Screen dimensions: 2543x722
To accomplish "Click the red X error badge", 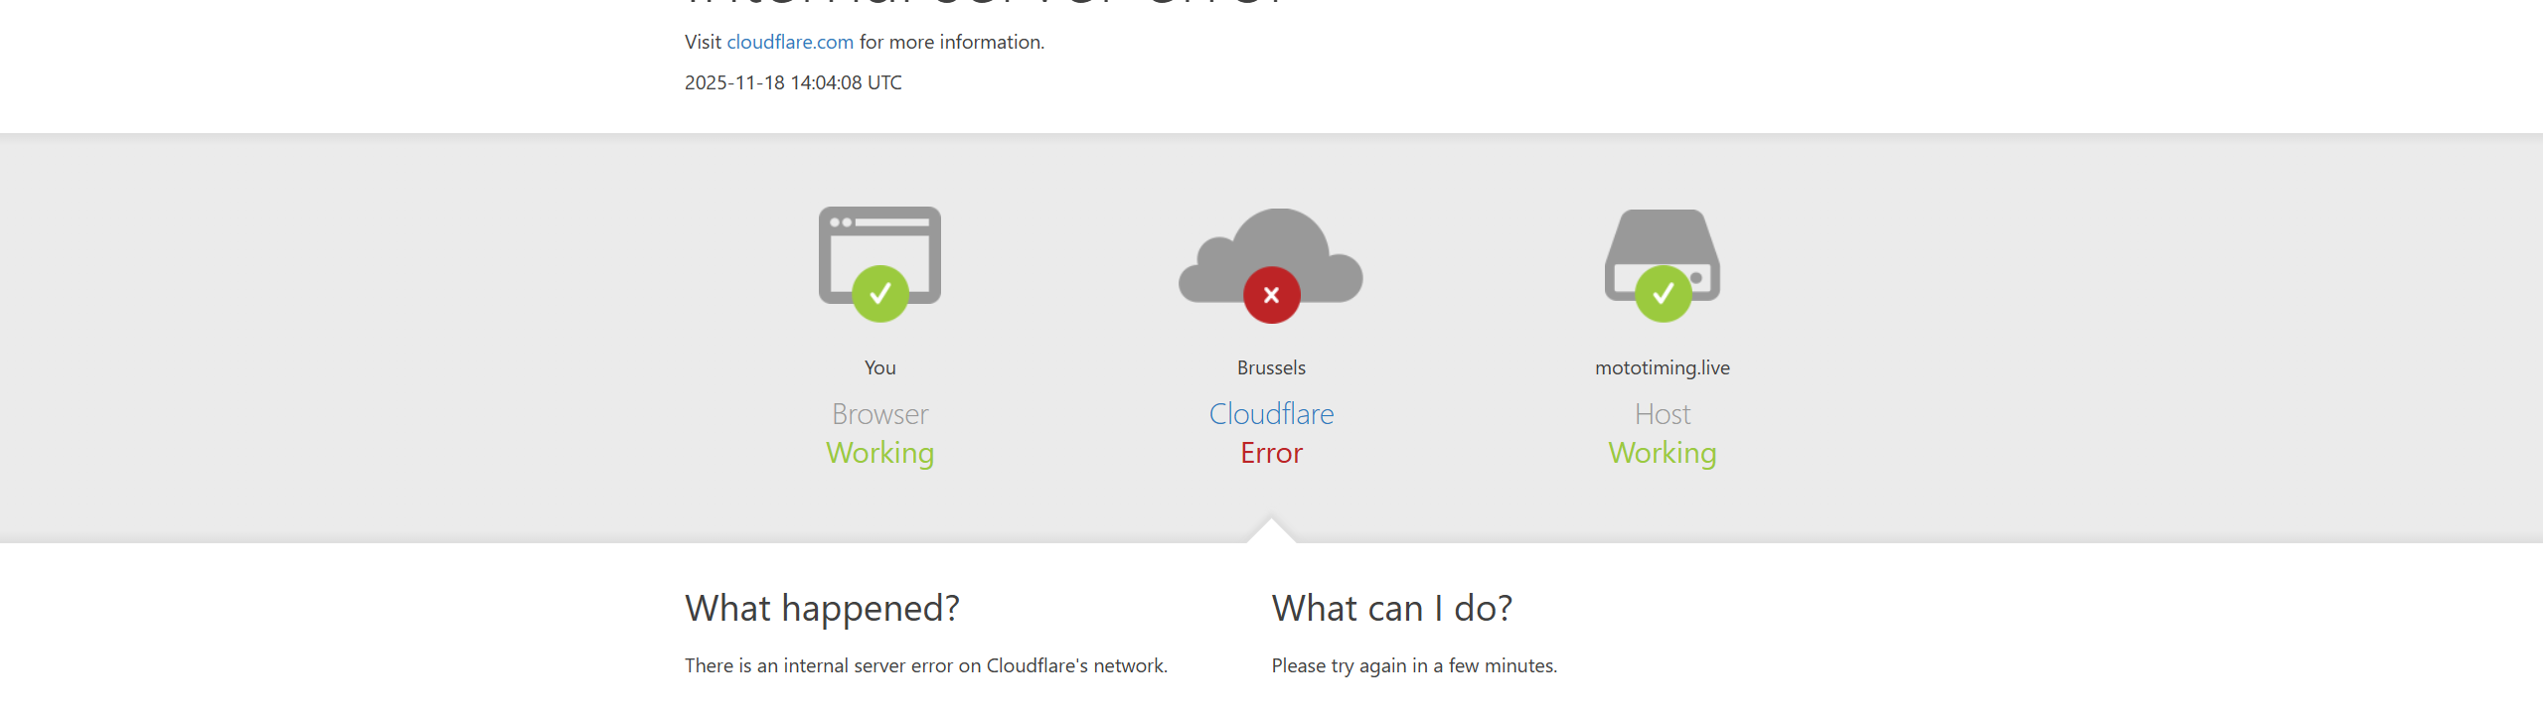I will coord(1271,295).
